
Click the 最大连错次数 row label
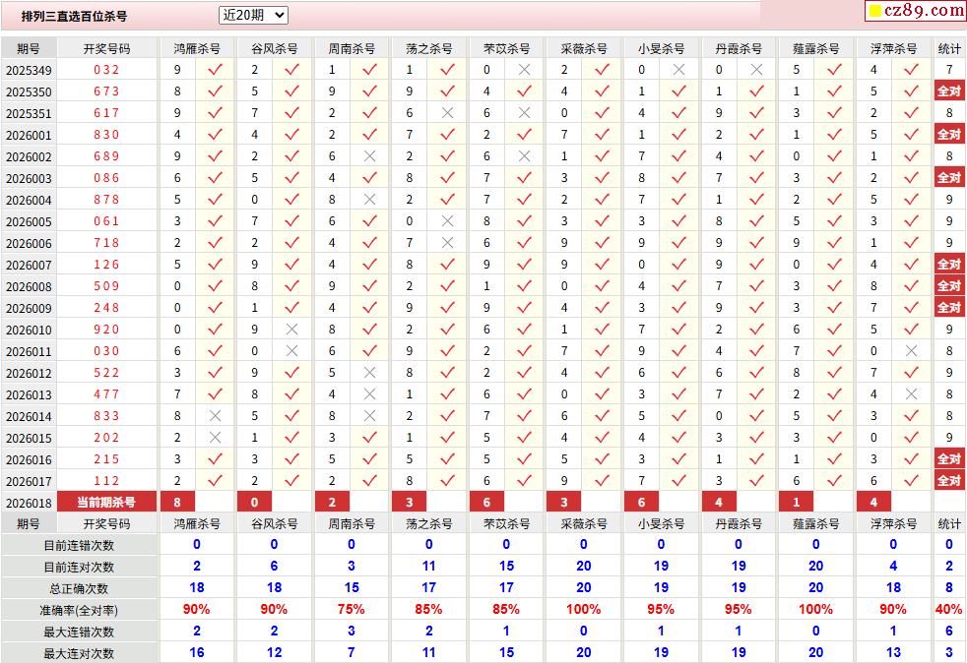coord(79,632)
